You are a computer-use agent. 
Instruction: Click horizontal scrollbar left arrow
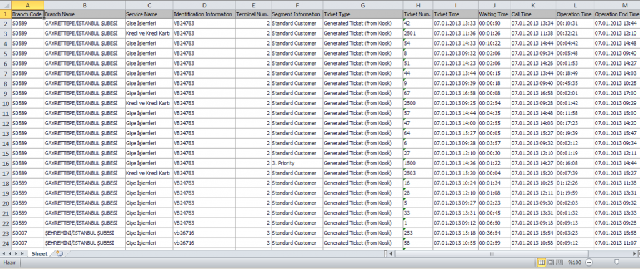[391, 253]
